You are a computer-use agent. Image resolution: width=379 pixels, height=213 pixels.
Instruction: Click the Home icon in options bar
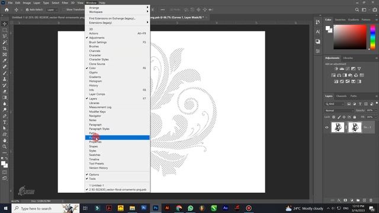point(7,9)
